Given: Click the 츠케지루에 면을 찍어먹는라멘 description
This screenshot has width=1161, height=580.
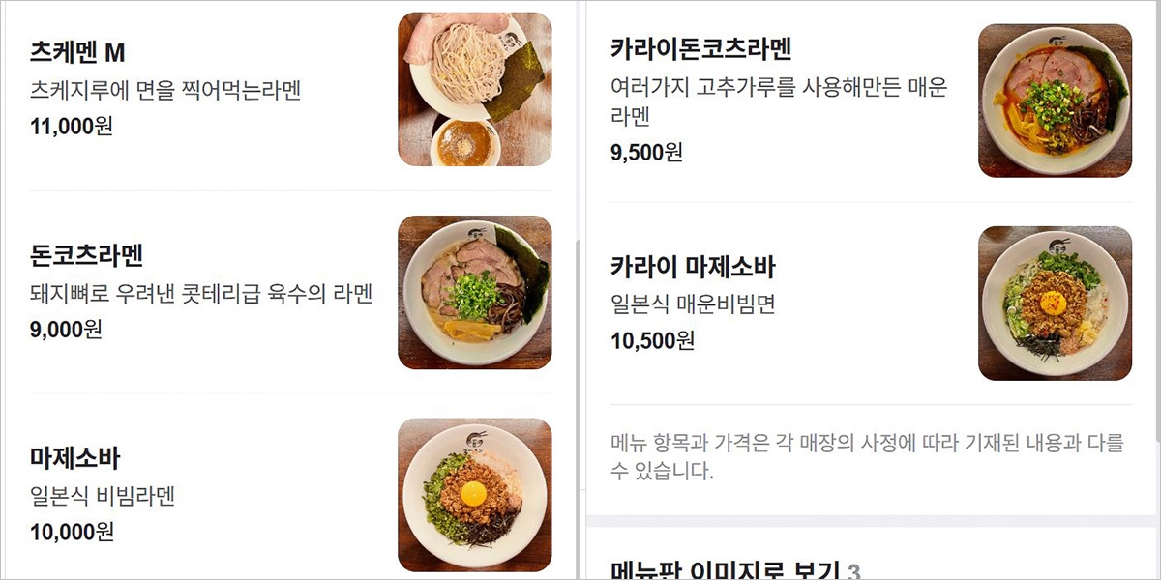Looking at the screenshot, I should click(165, 91).
